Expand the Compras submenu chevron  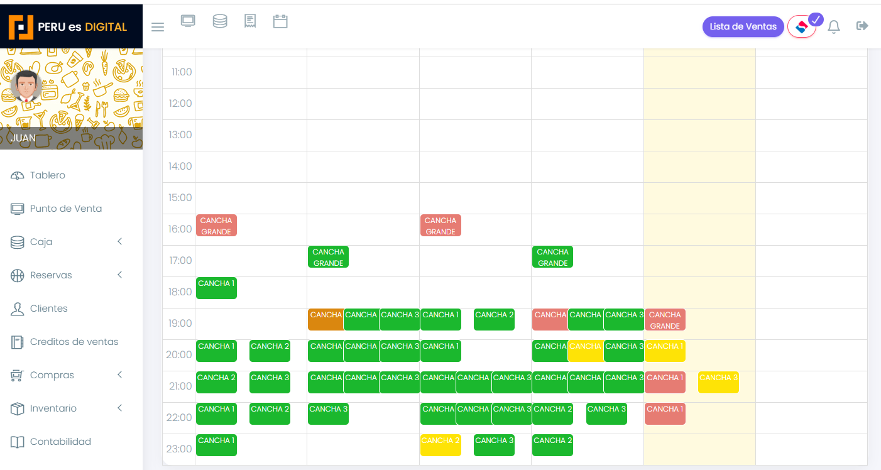[119, 374]
